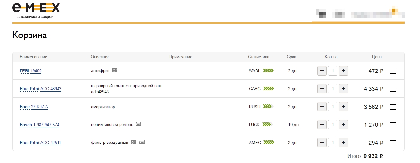Click the Цена column header
The width and height of the screenshot is (420, 163).
pos(377,57)
